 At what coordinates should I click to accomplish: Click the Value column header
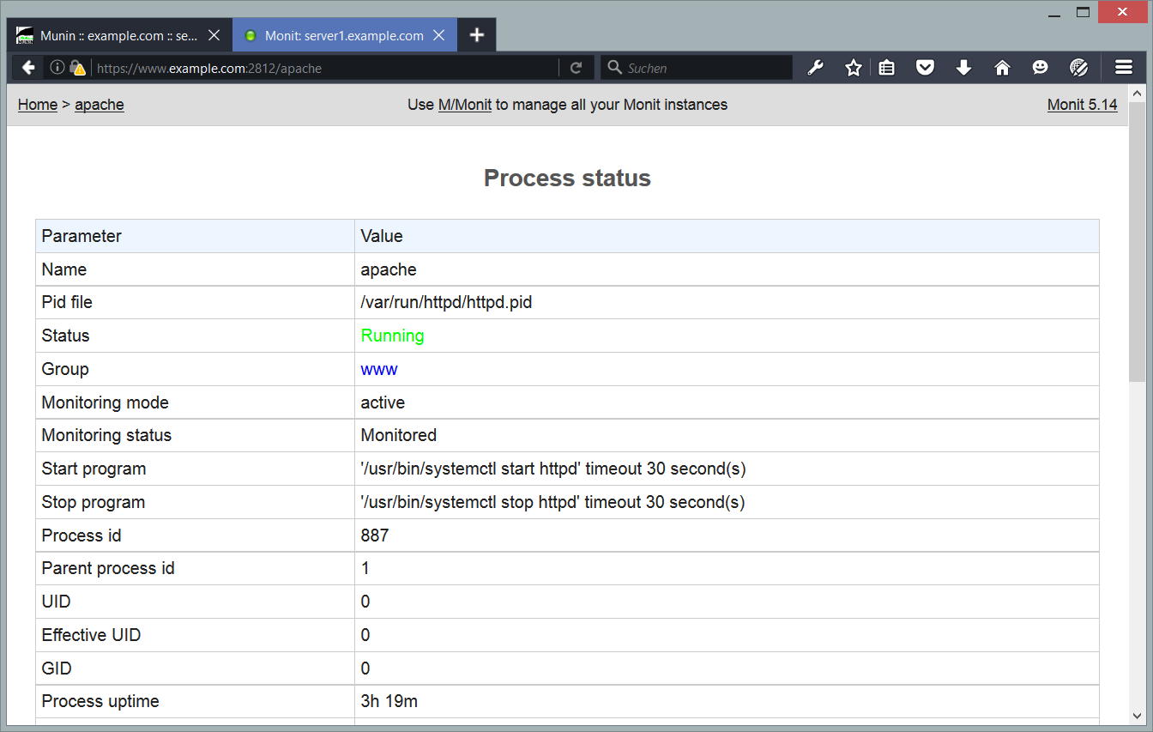point(727,236)
